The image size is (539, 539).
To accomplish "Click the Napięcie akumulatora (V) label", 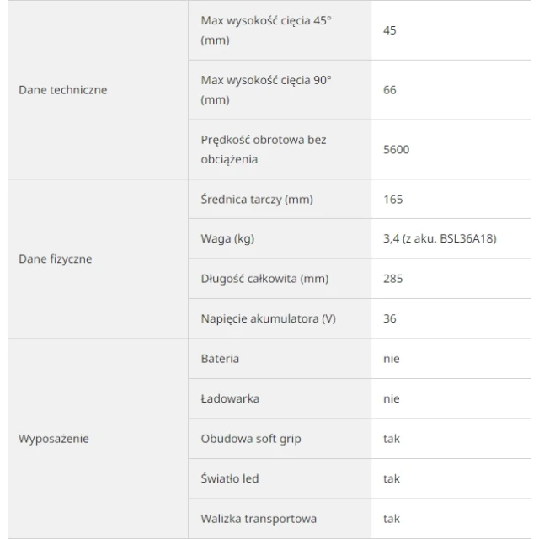I will [x=268, y=318].
